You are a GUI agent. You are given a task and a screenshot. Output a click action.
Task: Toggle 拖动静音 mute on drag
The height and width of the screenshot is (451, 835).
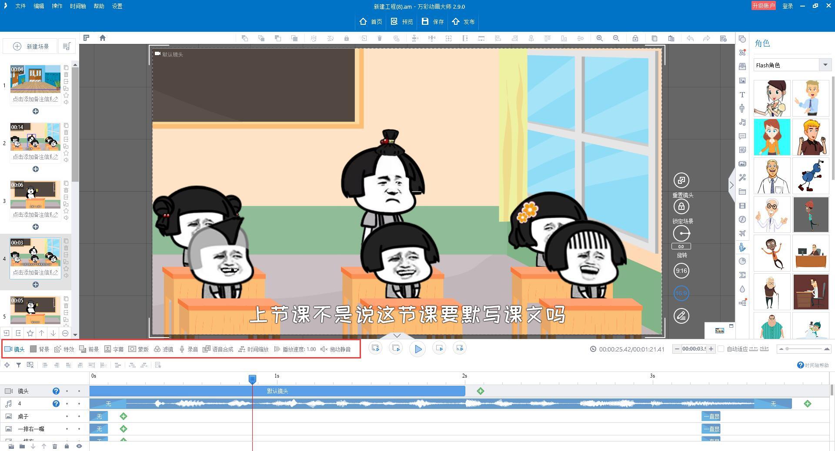[x=335, y=349]
